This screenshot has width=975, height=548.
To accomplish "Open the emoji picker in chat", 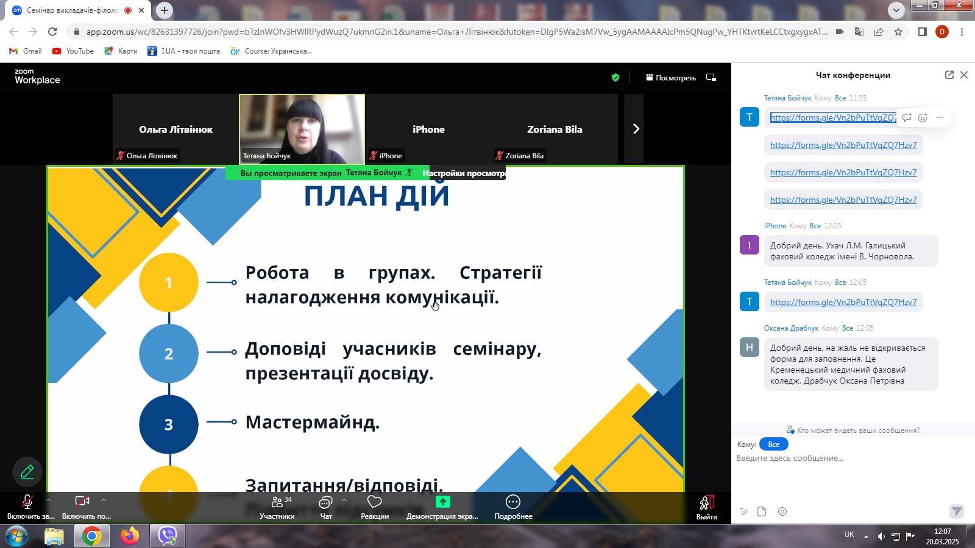I will tap(782, 511).
